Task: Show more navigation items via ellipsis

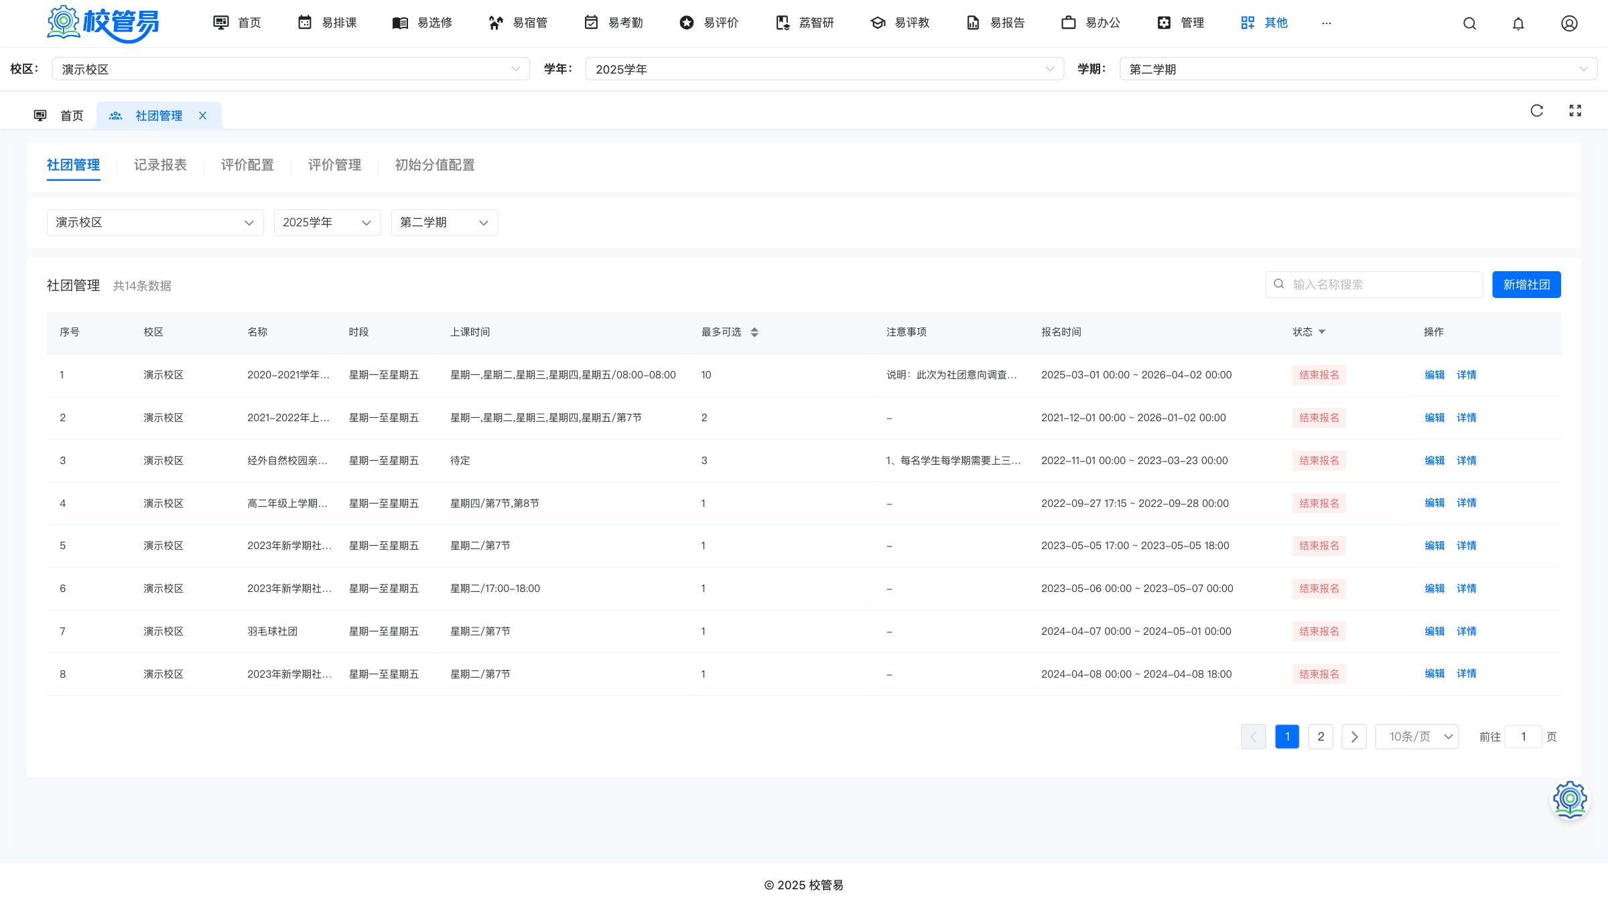Action: (x=1327, y=23)
